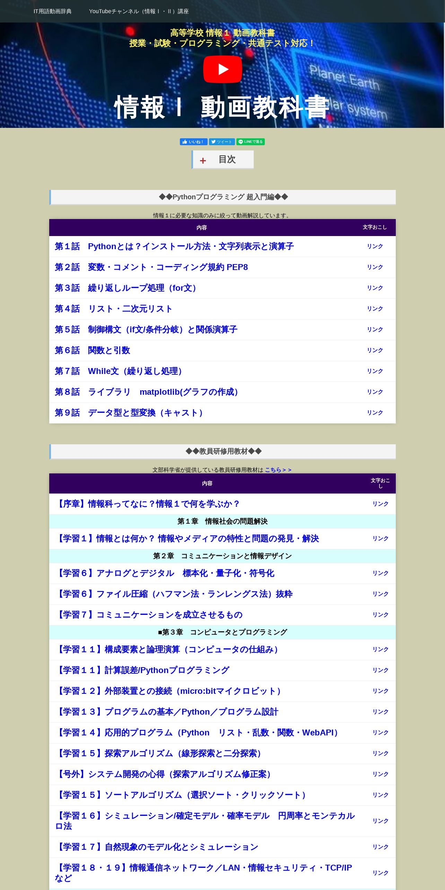Click リンク in the 【学習14】 row
445x890 pixels.
point(381,733)
